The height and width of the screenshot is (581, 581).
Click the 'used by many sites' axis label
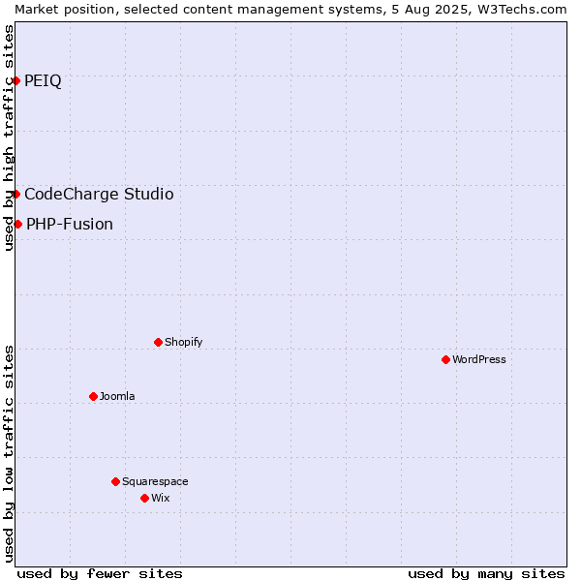tap(486, 574)
